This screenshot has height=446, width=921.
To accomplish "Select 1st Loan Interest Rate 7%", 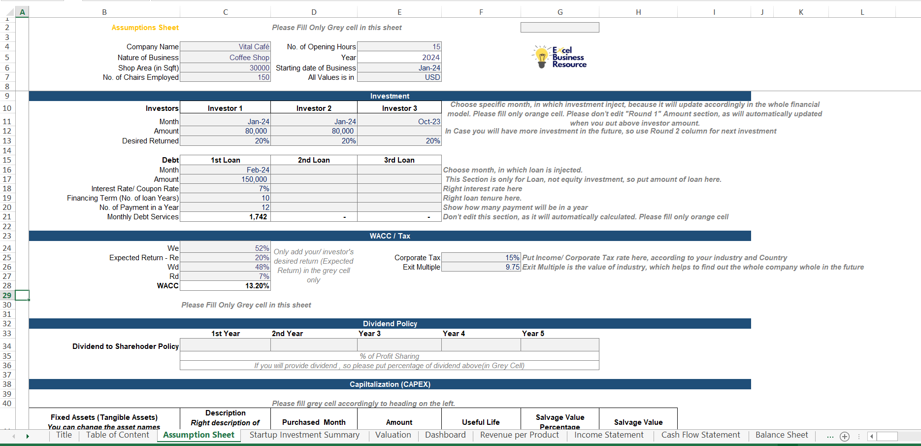I will (225, 189).
